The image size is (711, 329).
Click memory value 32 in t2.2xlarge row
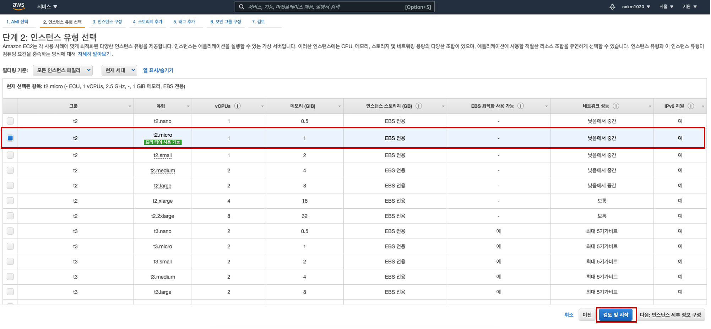tap(305, 216)
